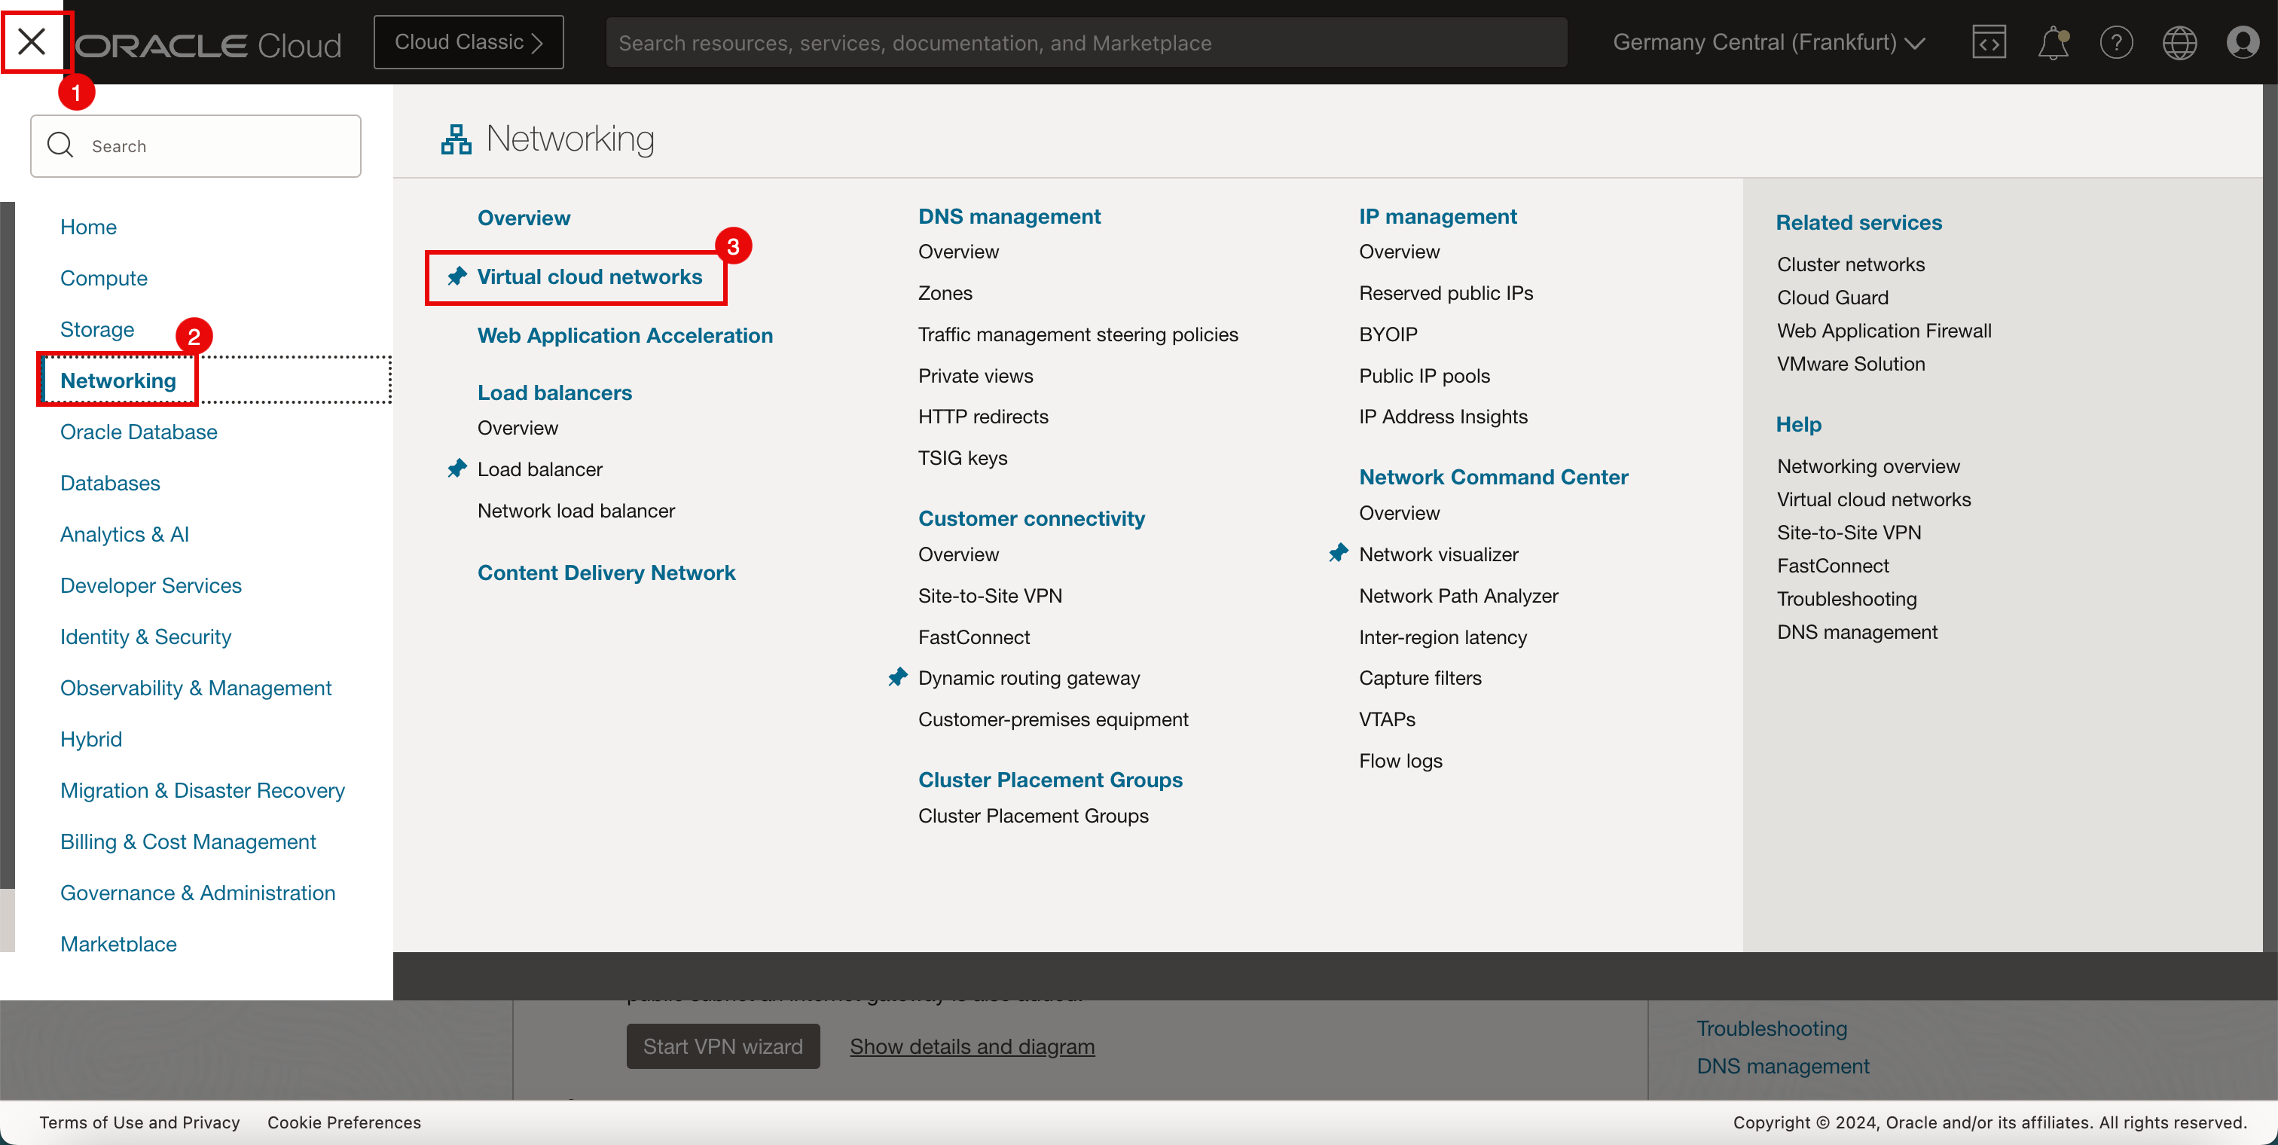Open DNS management heading link
Image resolution: width=2278 pixels, height=1145 pixels.
pos(1009,217)
